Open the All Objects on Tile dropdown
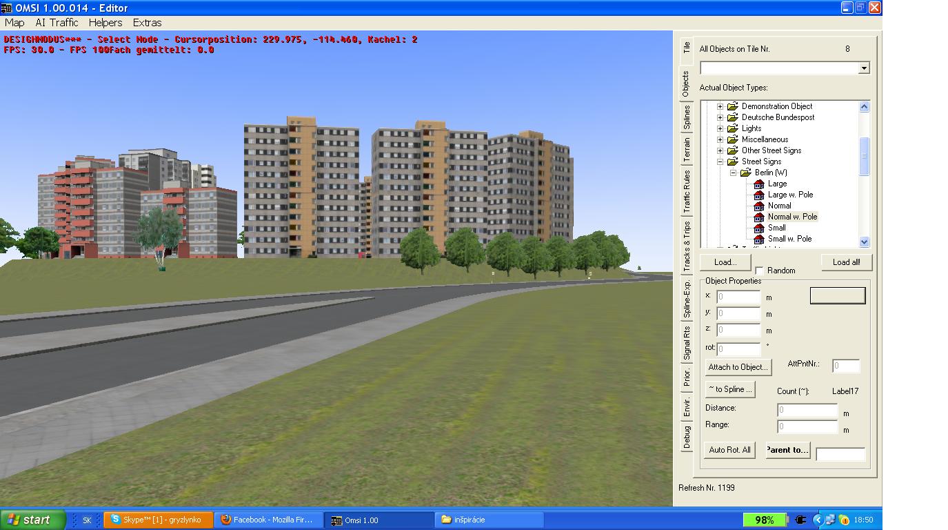The height and width of the screenshot is (530, 948). pyautogui.click(x=864, y=68)
